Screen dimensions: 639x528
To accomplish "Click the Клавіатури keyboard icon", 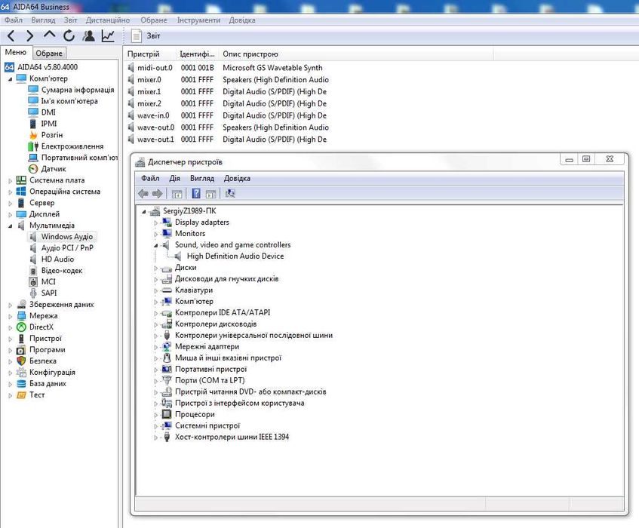I will coord(167,290).
